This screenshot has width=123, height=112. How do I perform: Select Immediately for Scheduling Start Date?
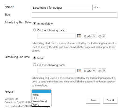click(34, 23)
